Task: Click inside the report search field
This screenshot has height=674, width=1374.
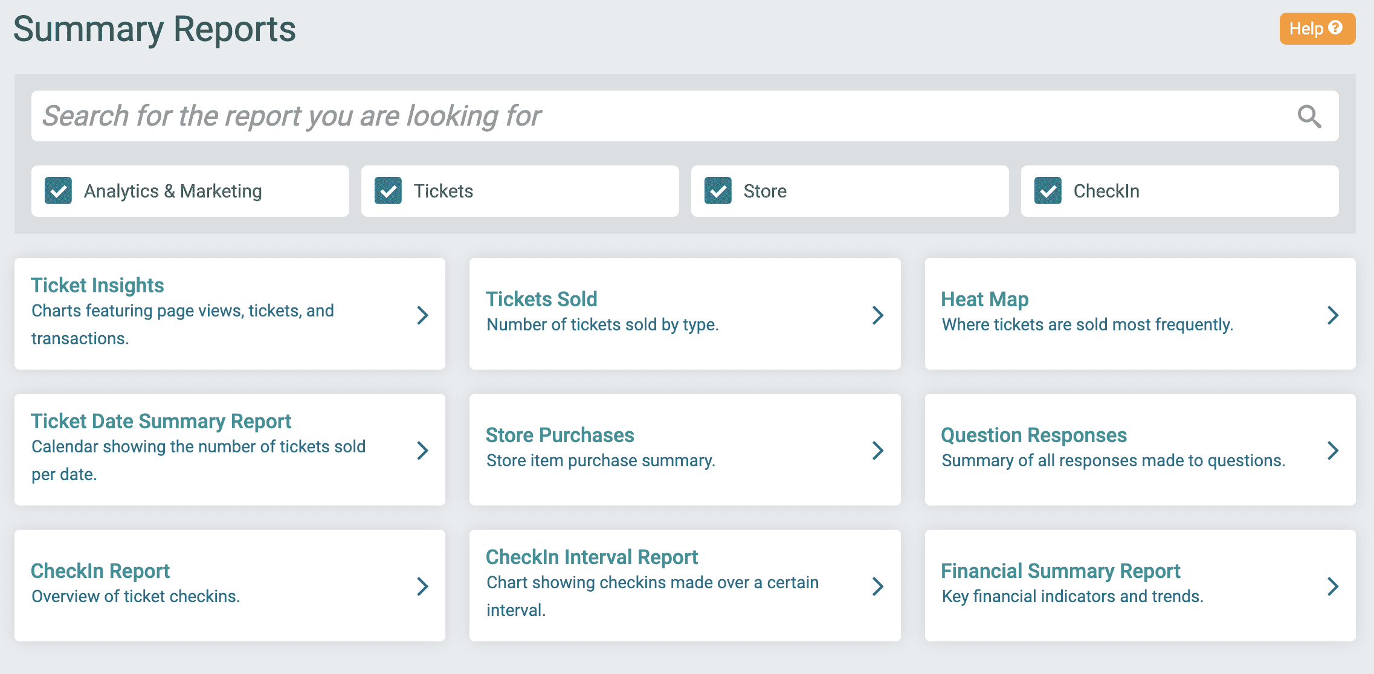Action: coord(604,116)
